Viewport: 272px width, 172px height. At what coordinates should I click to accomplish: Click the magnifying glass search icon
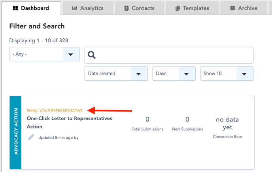click(x=91, y=55)
